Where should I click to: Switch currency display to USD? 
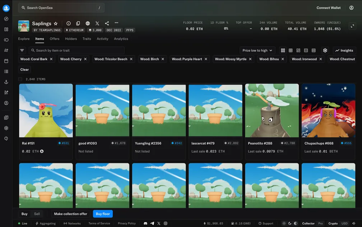click(x=344, y=223)
